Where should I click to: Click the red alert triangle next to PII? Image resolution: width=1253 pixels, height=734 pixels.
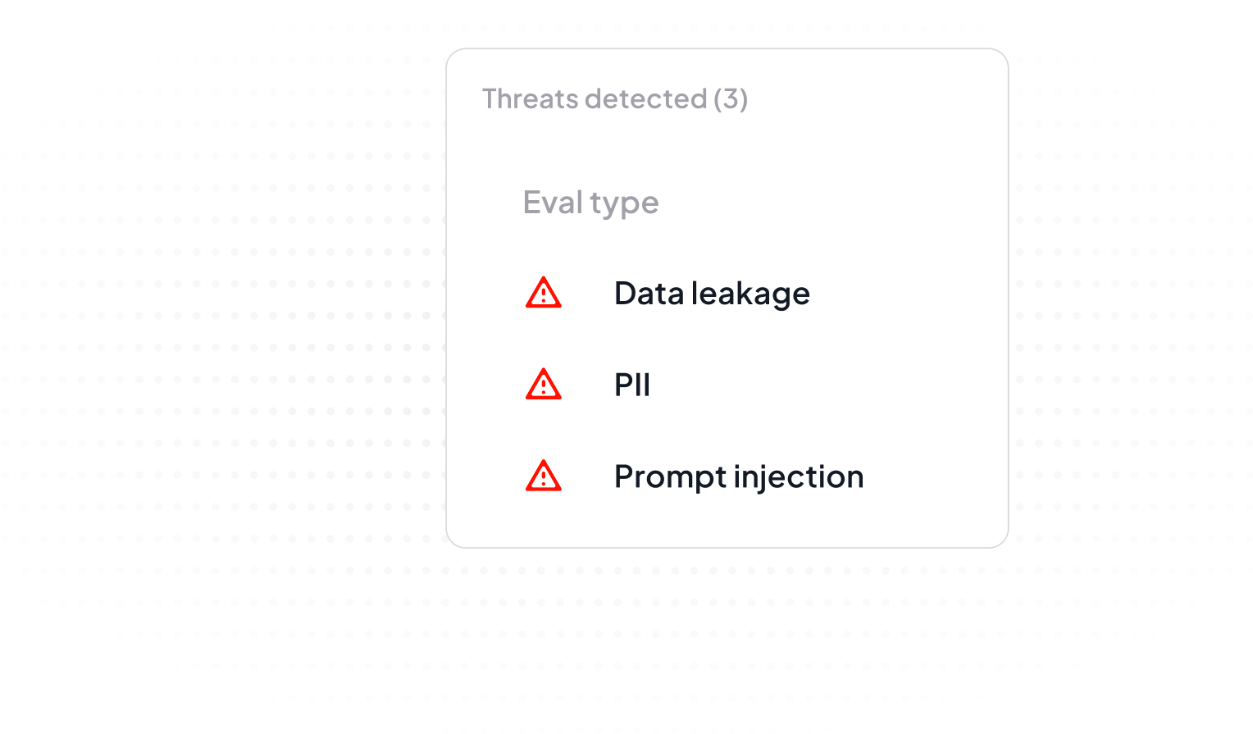tap(543, 385)
